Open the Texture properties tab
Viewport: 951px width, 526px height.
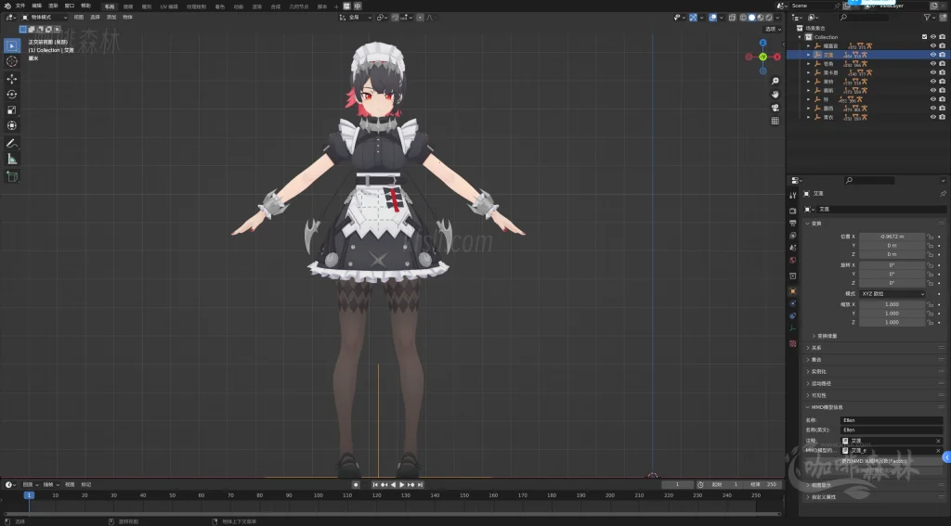coord(793,343)
